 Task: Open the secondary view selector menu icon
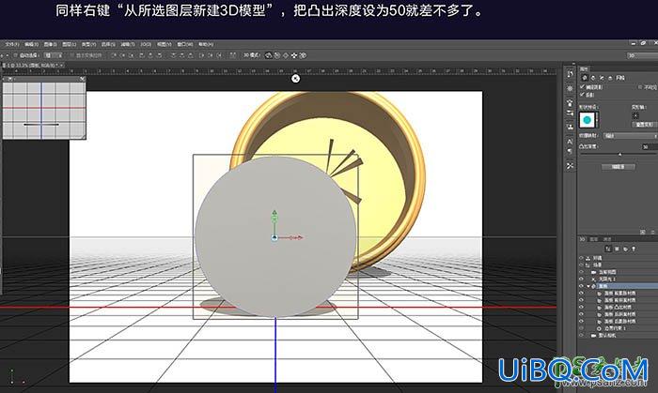pyautogui.click(x=10, y=78)
